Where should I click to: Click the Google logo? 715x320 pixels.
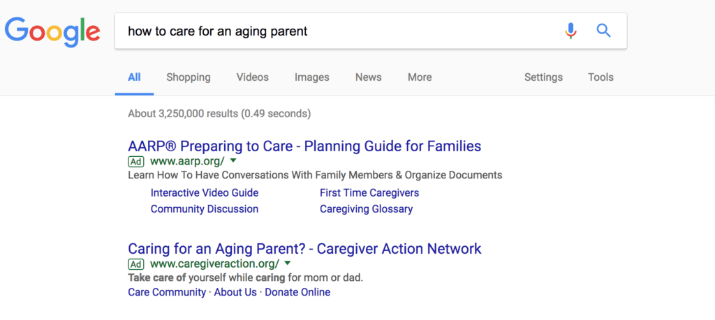tap(52, 31)
